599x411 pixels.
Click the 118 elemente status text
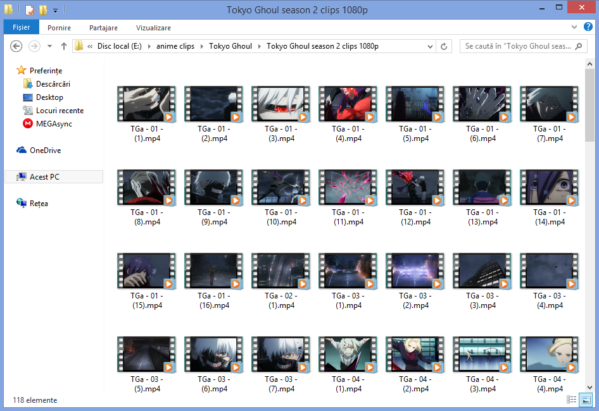35,400
